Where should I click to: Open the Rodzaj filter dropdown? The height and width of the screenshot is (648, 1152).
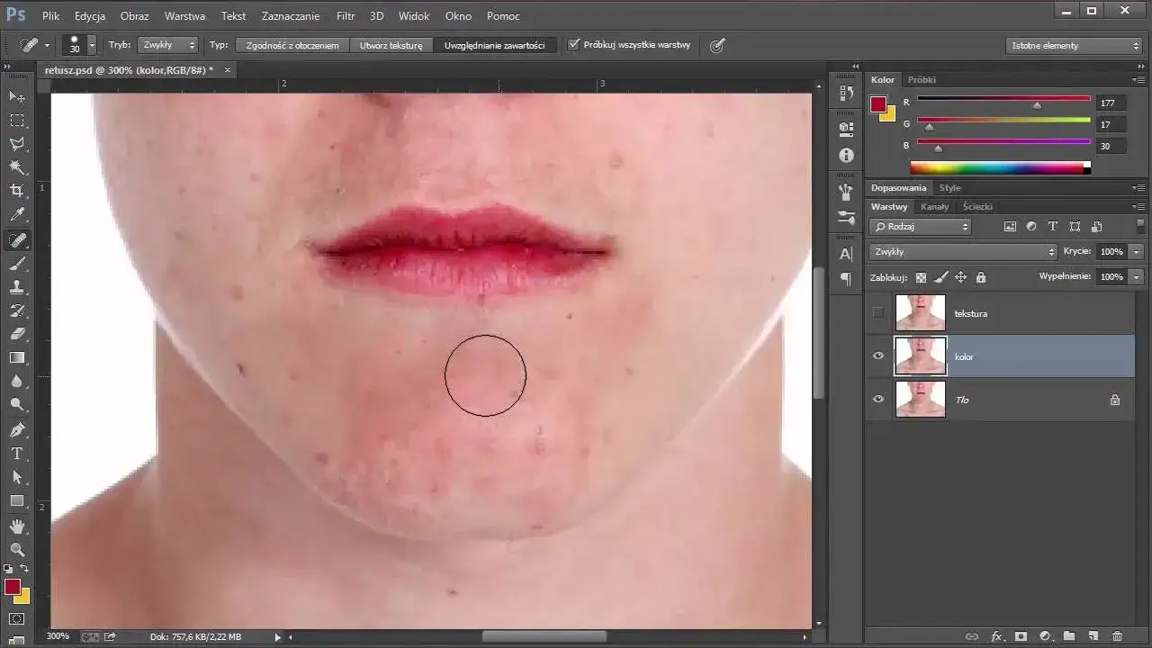[920, 226]
